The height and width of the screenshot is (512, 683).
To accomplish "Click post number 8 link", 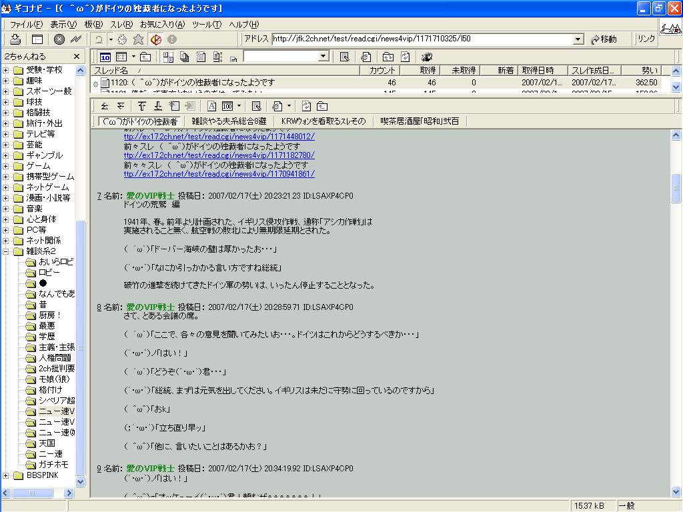I will (x=99, y=307).
